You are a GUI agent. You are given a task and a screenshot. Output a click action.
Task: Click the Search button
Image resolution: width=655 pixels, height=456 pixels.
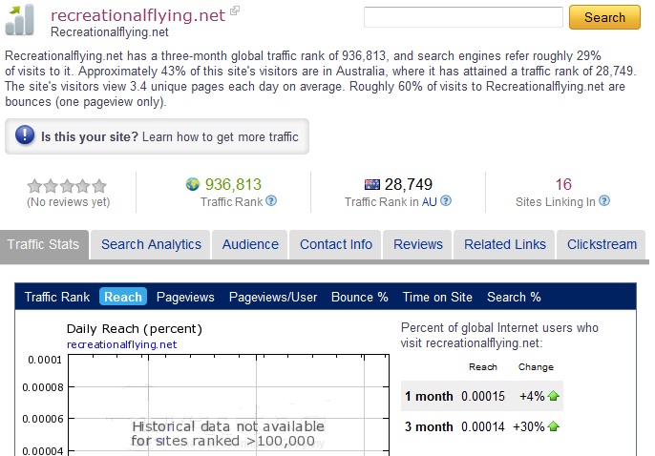coord(604,17)
